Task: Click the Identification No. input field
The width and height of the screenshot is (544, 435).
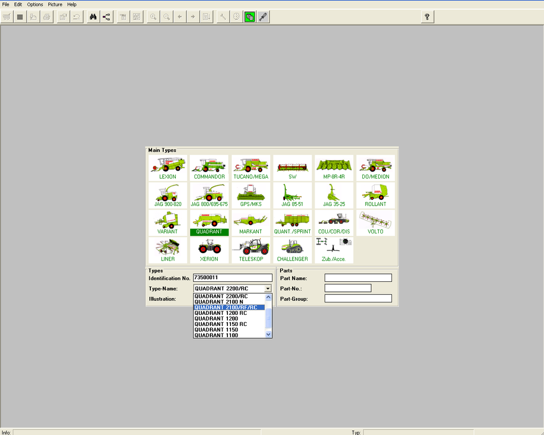Action: (233, 278)
